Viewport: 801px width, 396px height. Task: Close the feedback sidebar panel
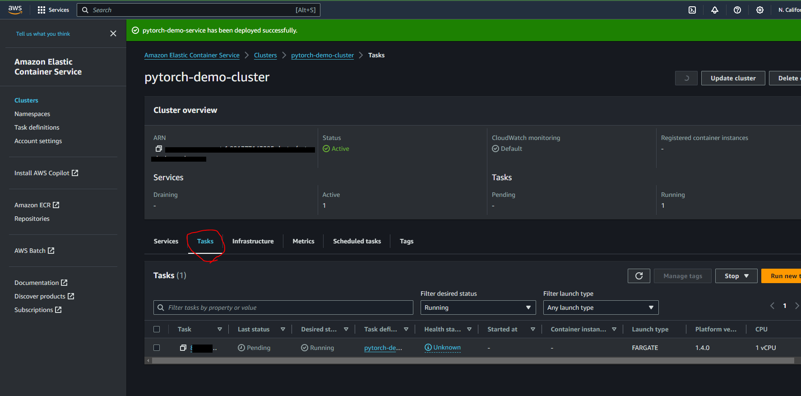coord(113,33)
